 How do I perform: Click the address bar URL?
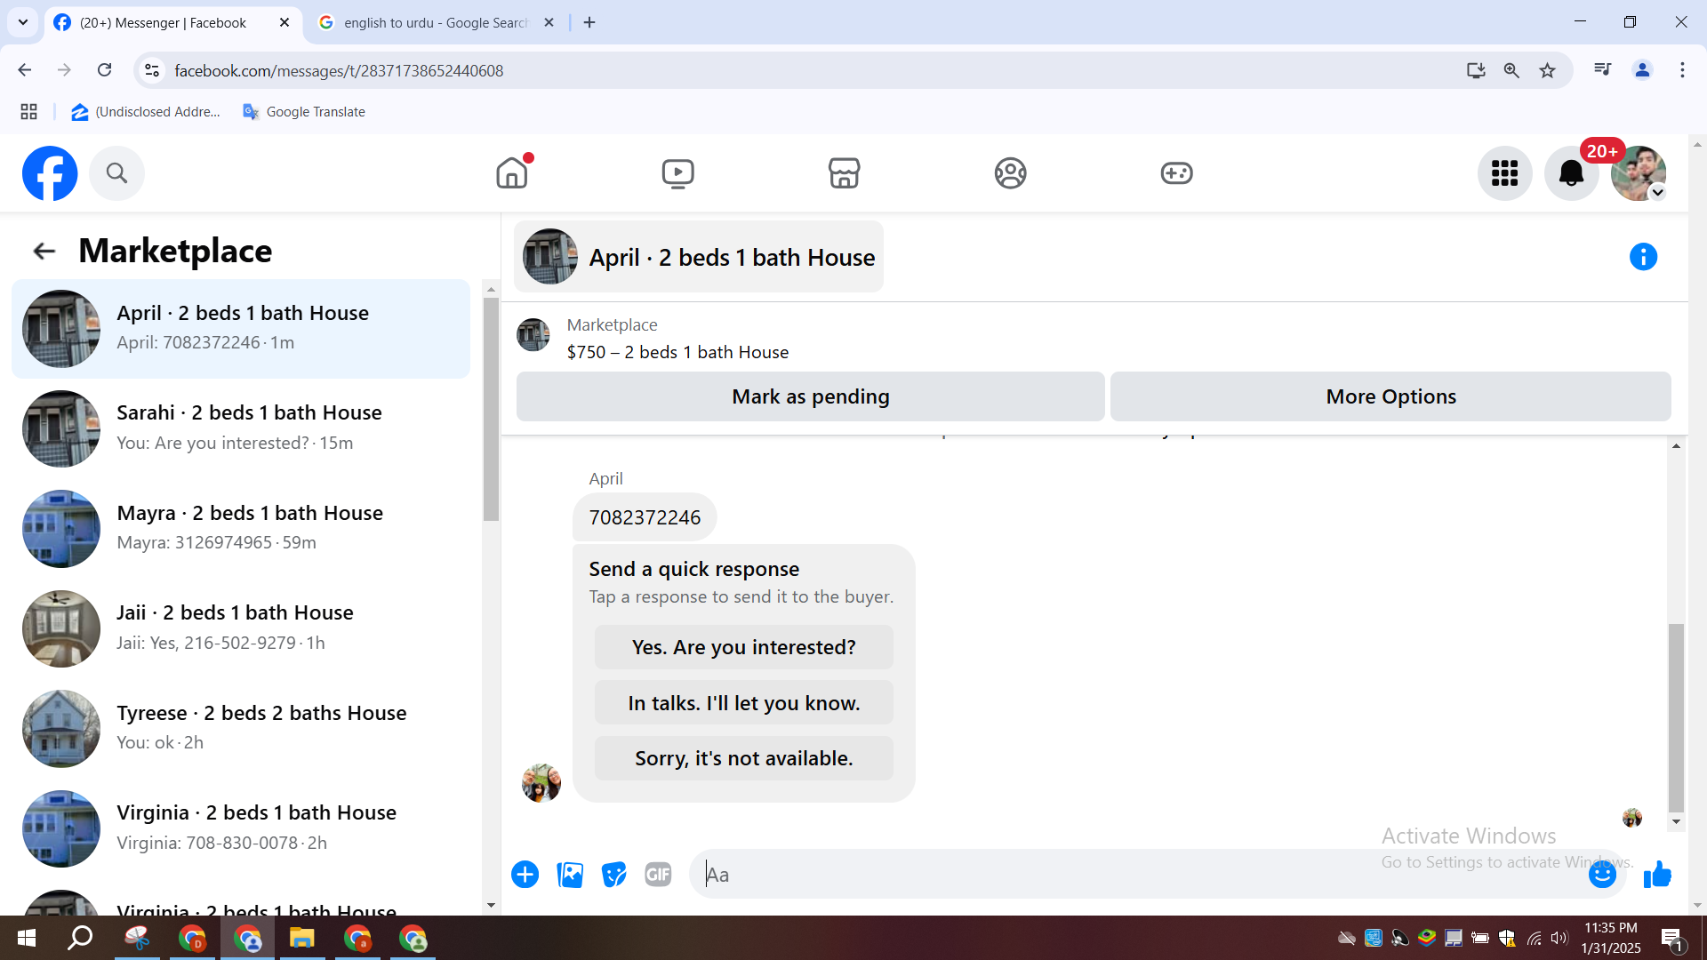coord(339,71)
